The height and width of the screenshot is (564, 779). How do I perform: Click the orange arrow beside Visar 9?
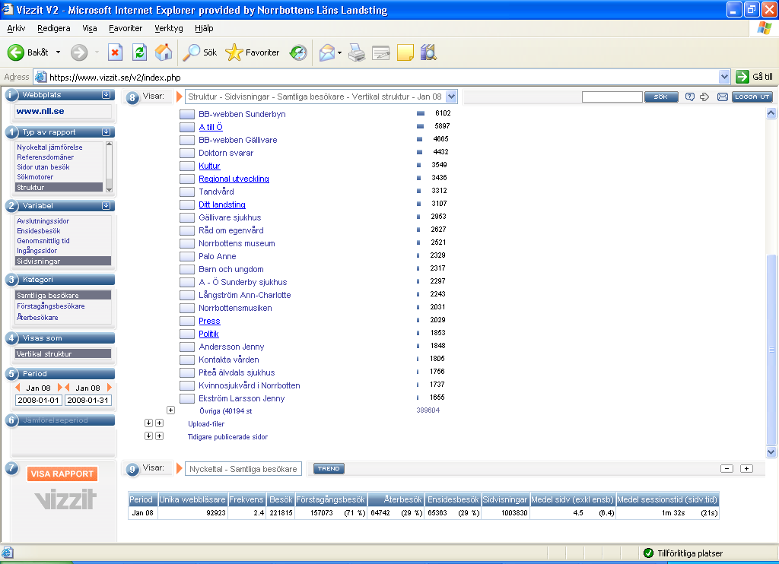click(x=180, y=468)
